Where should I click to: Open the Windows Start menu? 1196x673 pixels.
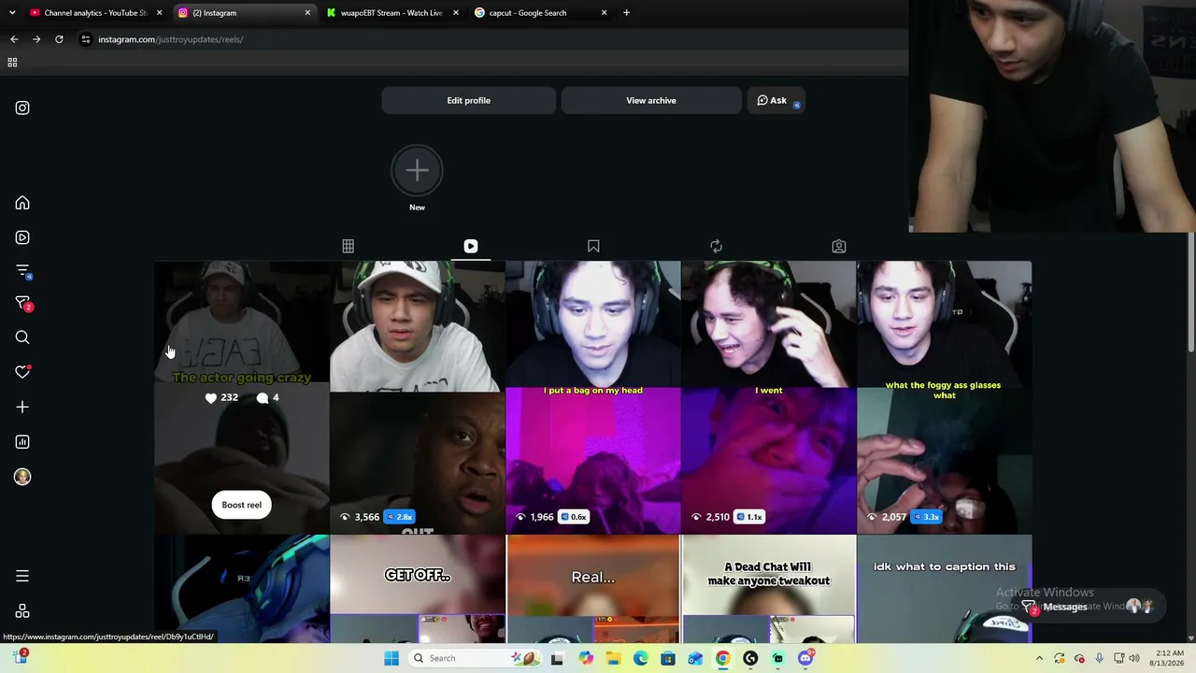392,658
